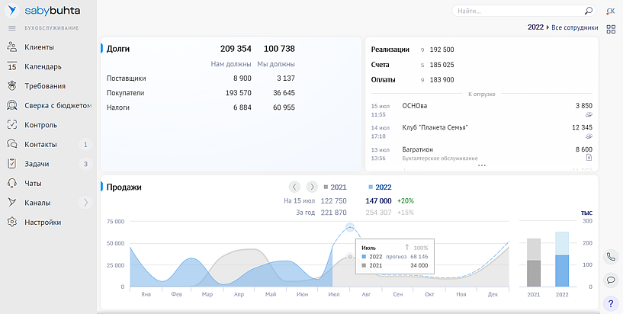Viewport: 623px width, 314px height.
Task: Open the Все сотрудники filter
Action: pos(573,27)
